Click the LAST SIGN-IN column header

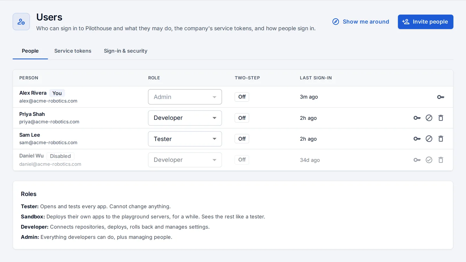click(x=316, y=78)
